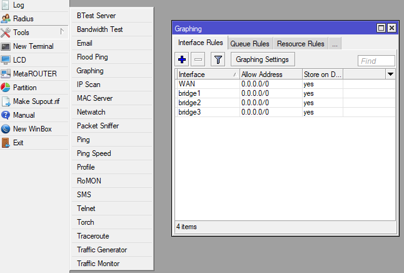This screenshot has width=404, height=273.
Task: Click the Exit door icon
Action: coord(6,143)
